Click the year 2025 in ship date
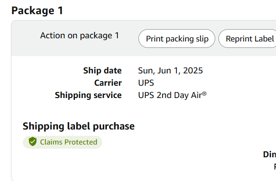The width and height of the screenshot is (276, 181). (x=193, y=71)
